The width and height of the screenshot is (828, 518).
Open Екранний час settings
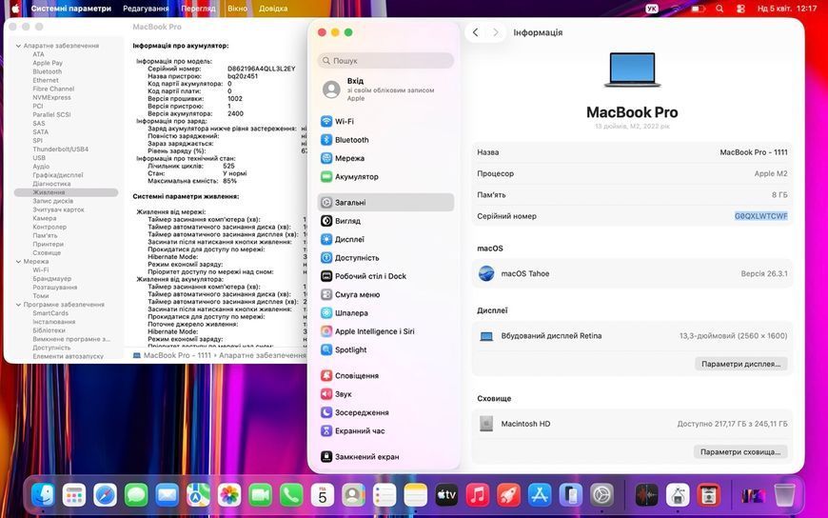pyautogui.click(x=385, y=431)
